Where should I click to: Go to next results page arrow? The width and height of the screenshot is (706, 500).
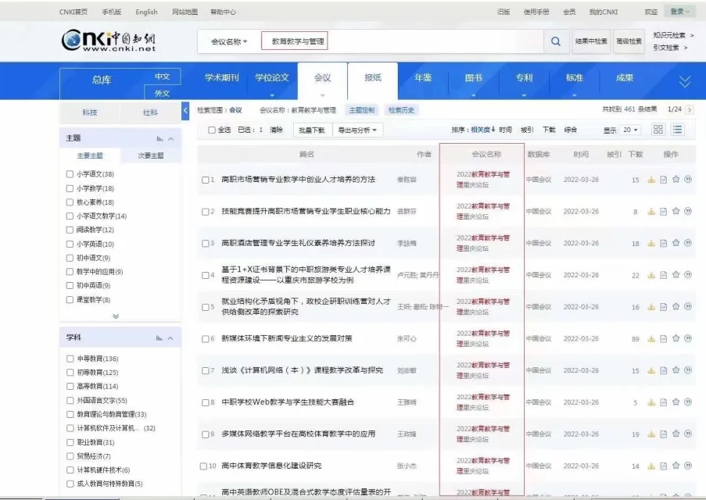[690, 109]
